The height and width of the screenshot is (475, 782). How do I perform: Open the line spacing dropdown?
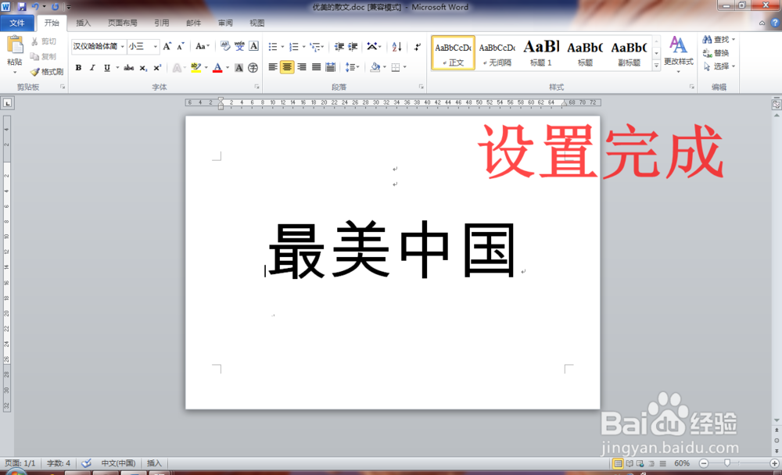point(356,68)
